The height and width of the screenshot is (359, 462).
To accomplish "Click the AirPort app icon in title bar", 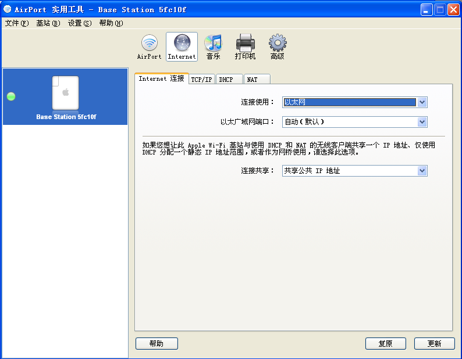I will click(x=7, y=9).
